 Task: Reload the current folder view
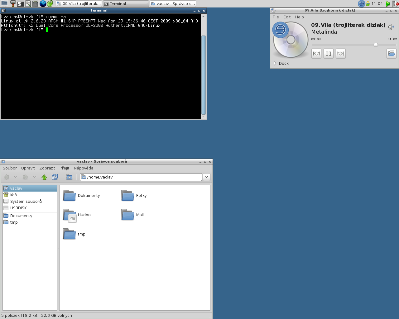click(55, 177)
